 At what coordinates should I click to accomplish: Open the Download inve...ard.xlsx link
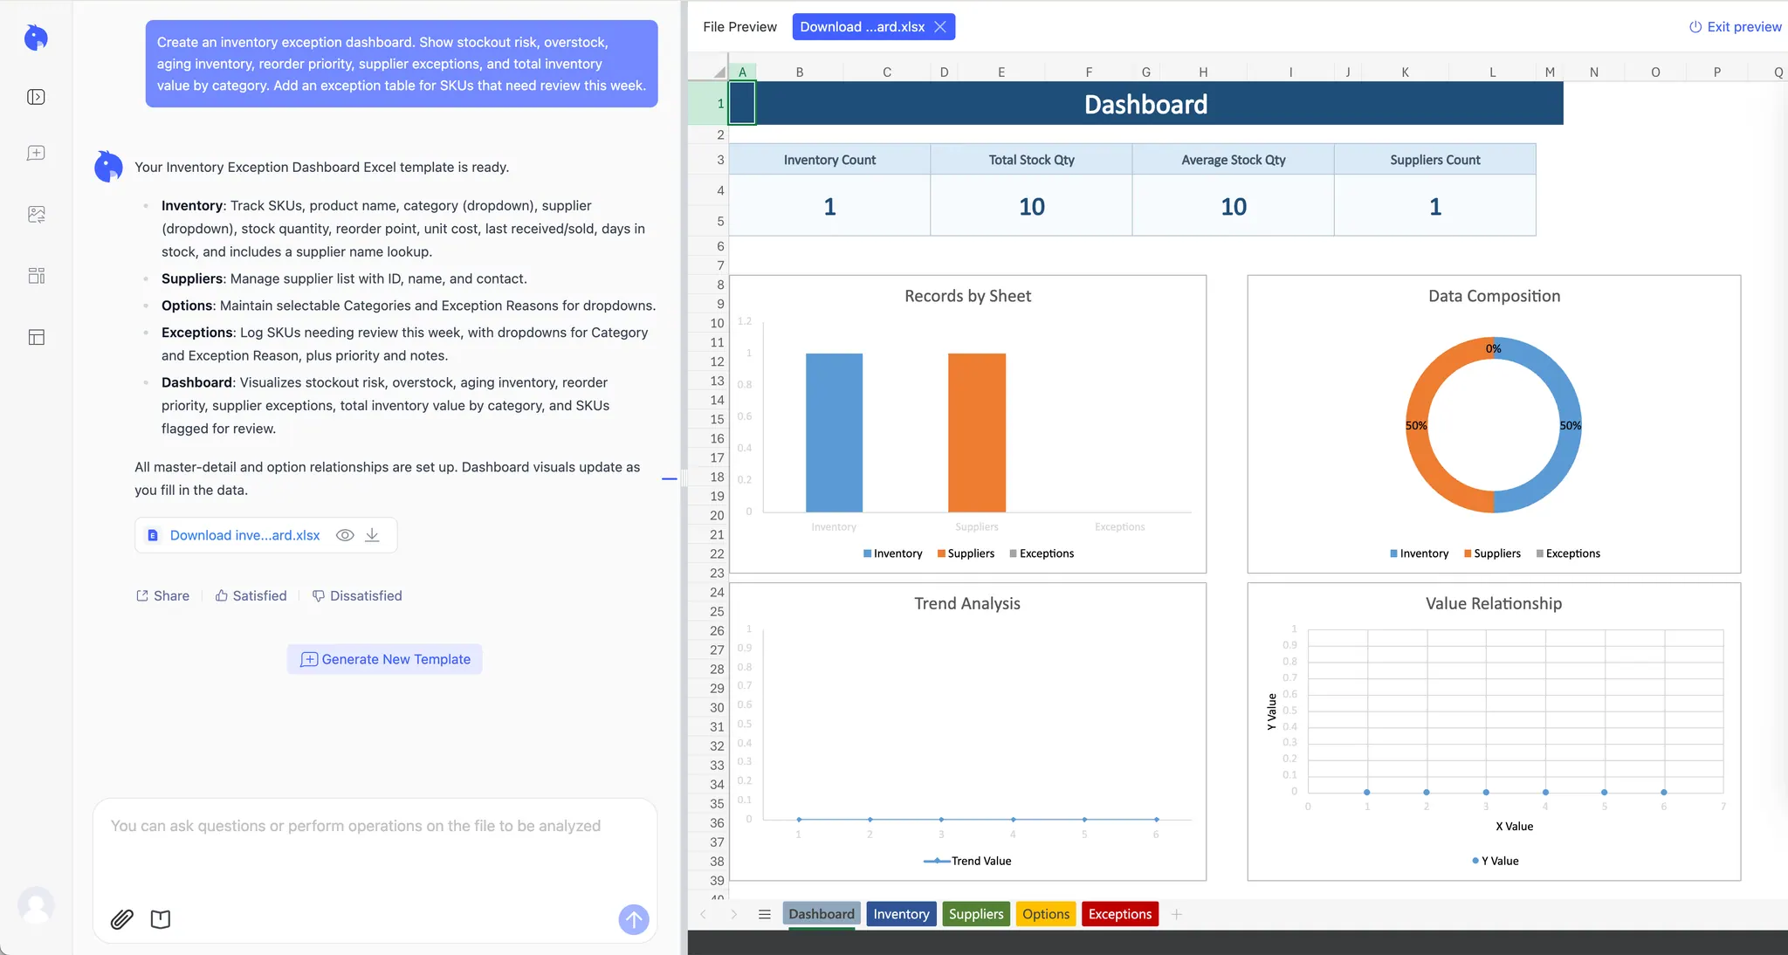(x=245, y=535)
